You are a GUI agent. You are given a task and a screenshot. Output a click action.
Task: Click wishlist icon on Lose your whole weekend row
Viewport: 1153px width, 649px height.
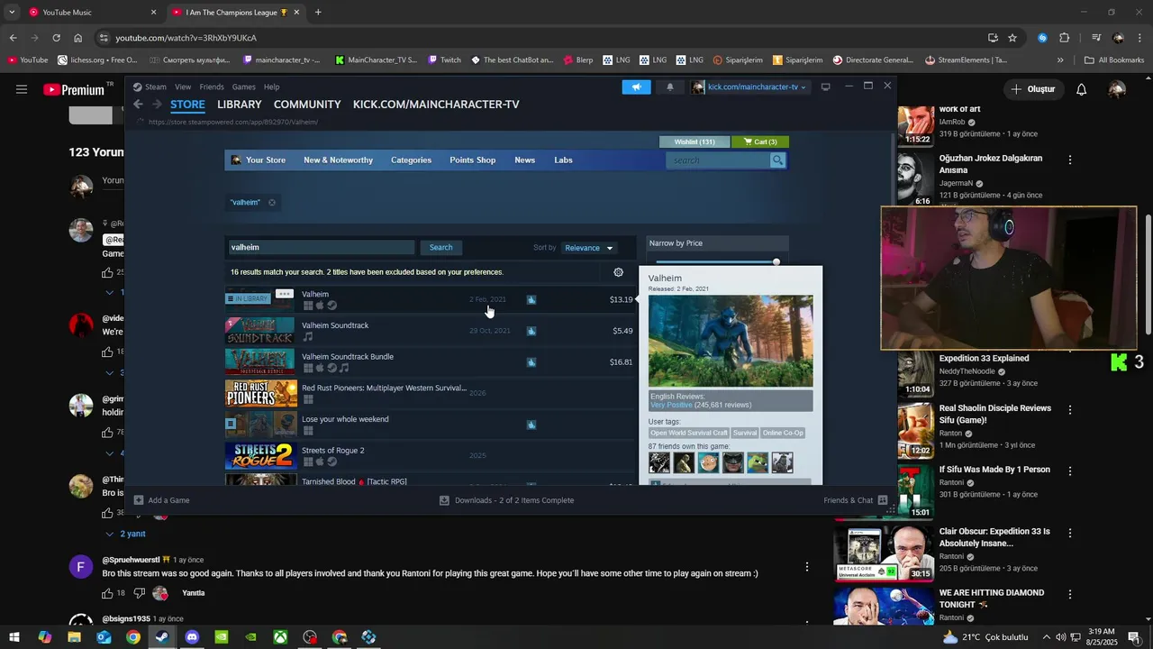pyautogui.click(x=531, y=425)
